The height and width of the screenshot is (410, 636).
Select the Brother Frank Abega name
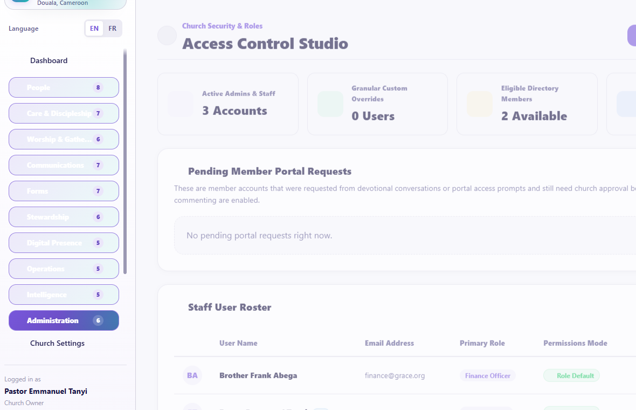258,375
